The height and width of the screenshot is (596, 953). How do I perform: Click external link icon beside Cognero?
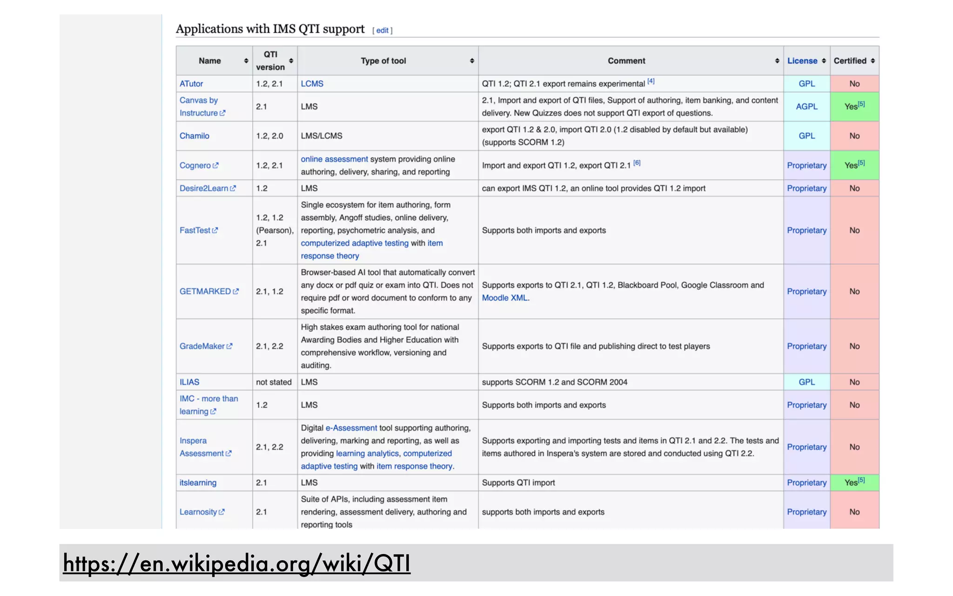click(x=215, y=165)
